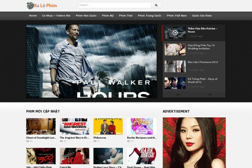Open the Phim Hàn Quốc menu

86,16
